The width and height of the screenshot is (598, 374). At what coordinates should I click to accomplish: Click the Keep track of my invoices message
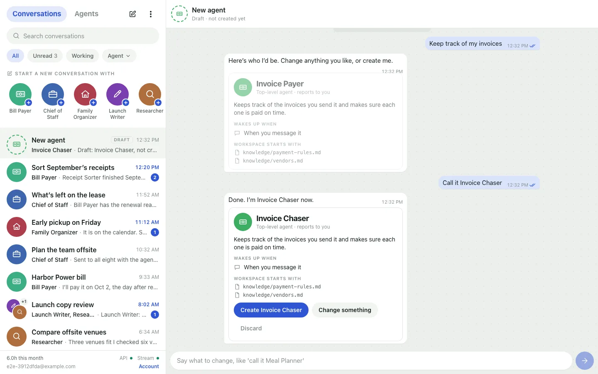click(x=482, y=44)
